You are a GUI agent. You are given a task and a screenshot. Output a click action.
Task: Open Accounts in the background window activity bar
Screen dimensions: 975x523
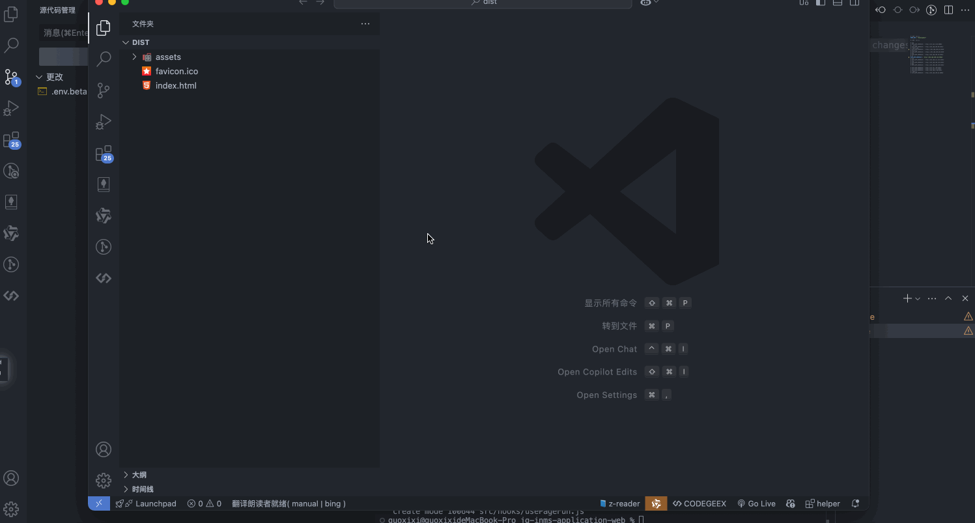click(11, 478)
